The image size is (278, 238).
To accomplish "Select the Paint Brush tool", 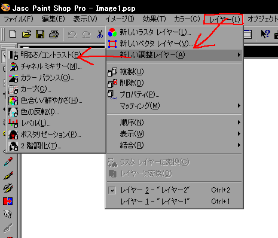I will click(8, 175).
